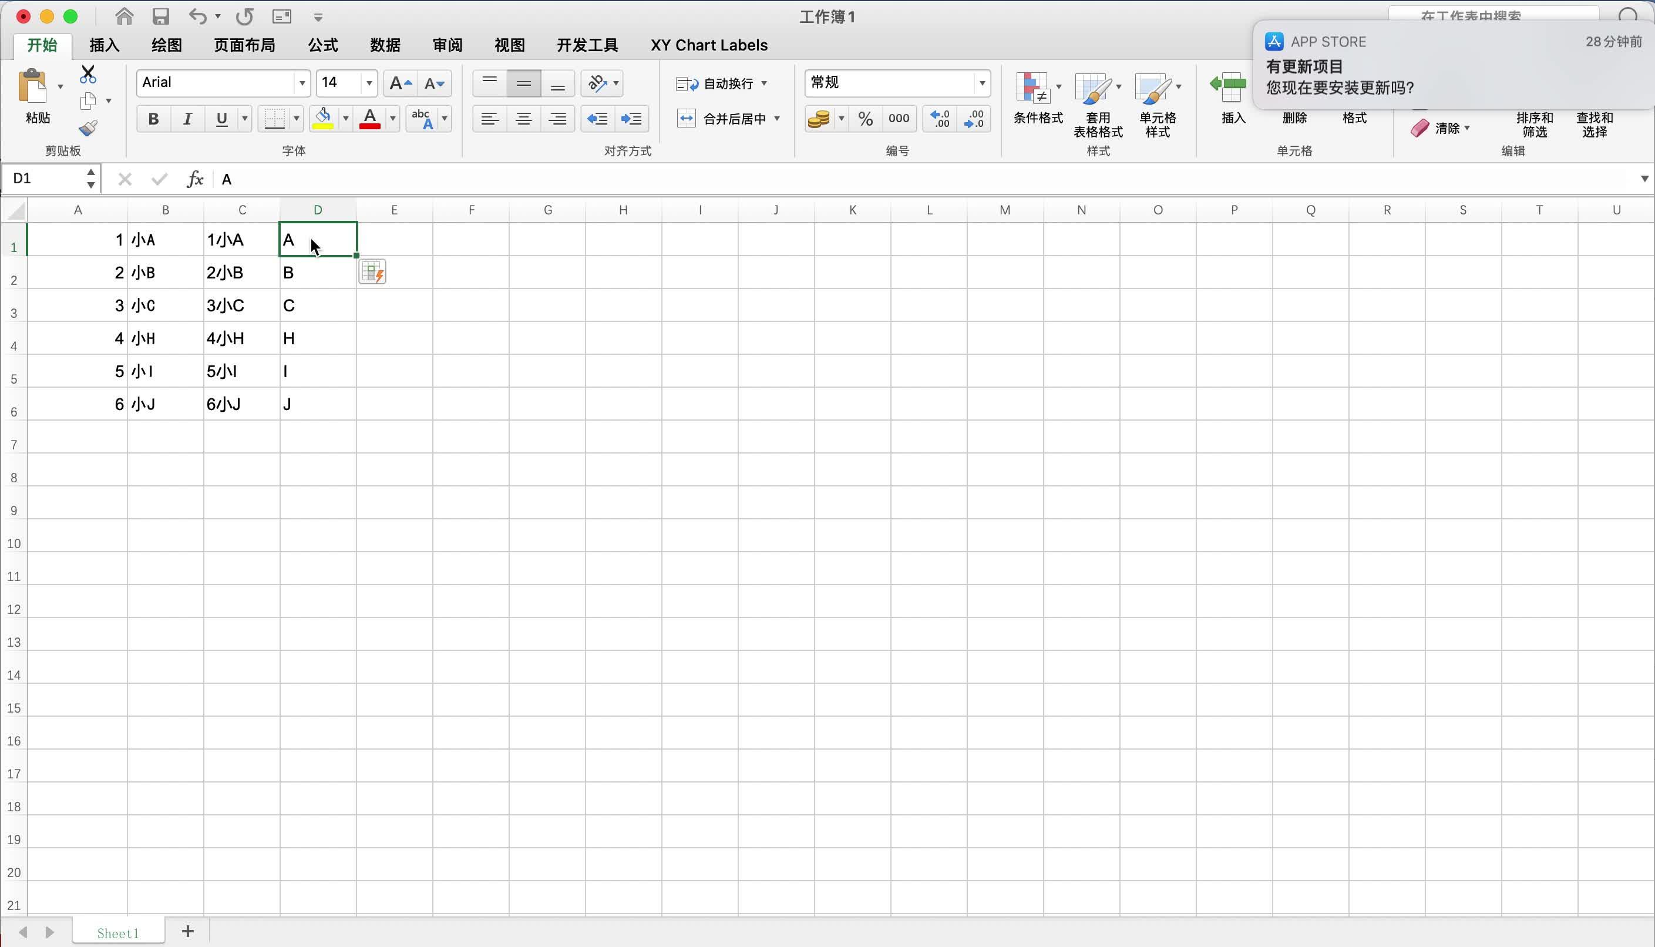Increase font size with the larger A icon

(400, 83)
